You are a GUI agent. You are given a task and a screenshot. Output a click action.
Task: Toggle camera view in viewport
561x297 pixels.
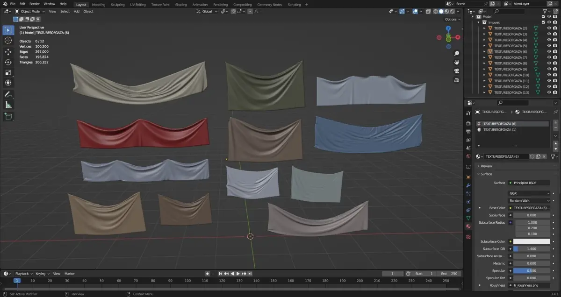coord(456,71)
